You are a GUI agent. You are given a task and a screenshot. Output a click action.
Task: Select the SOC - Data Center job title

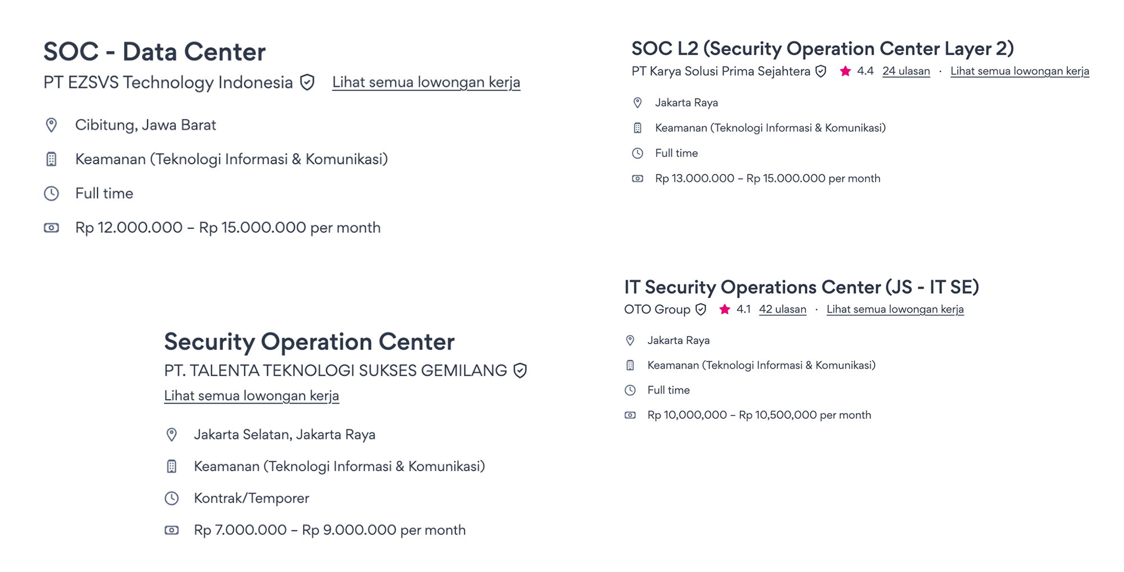point(154,52)
